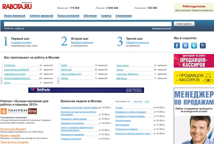214x144 pixels.
Task: Open the Twitter social icon
Action: tap(194, 45)
